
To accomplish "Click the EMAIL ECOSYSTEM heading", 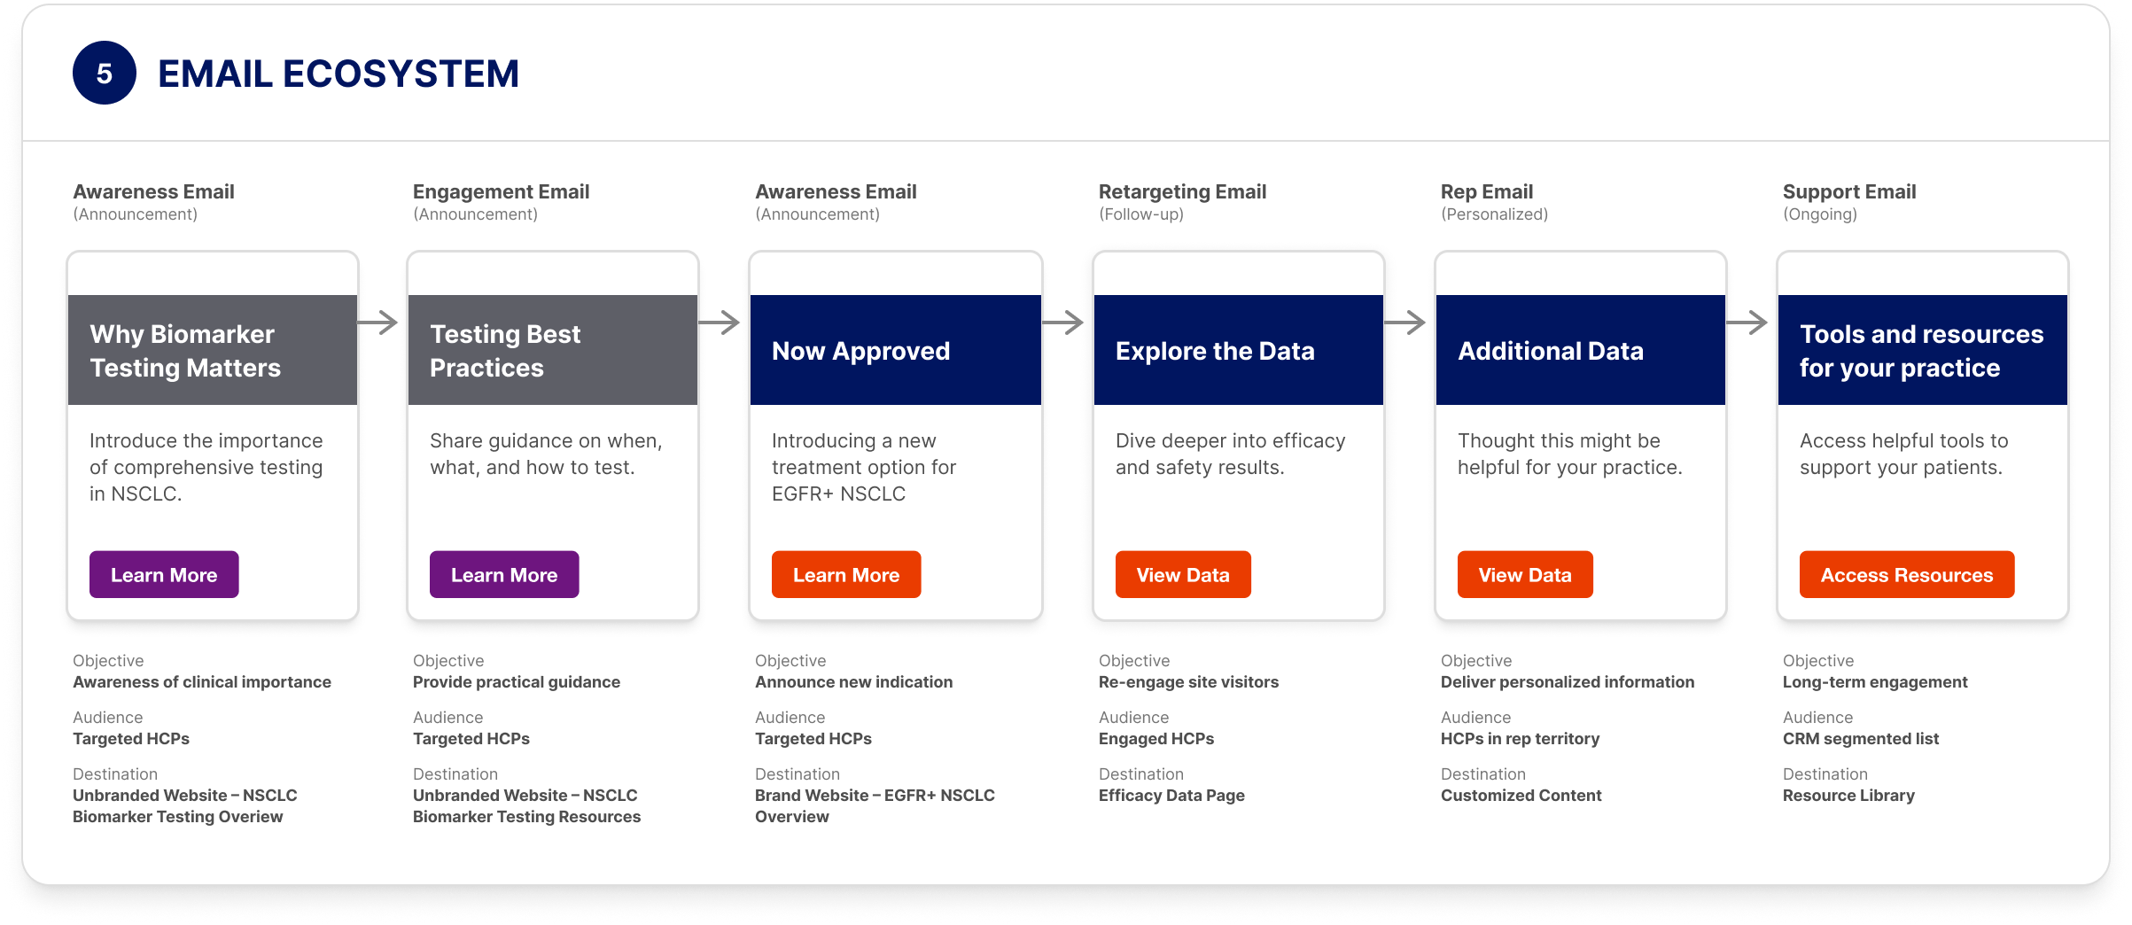I will click(x=338, y=74).
